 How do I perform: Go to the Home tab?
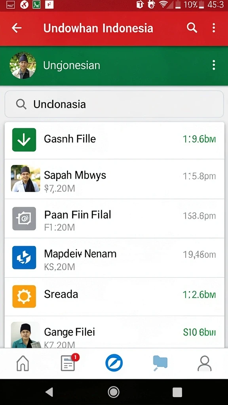click(x=23, y=363)
